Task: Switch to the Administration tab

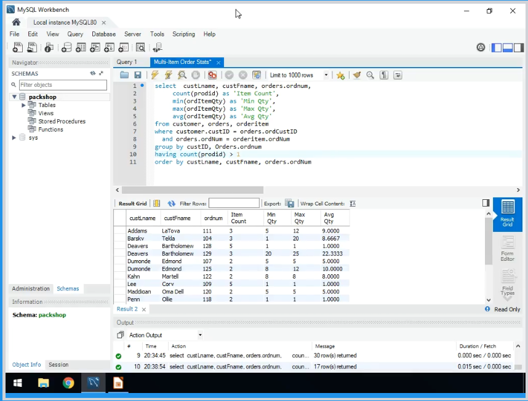Action: tap(31, 288)
